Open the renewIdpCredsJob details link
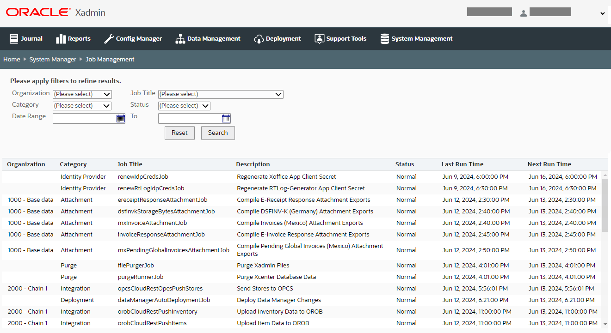This screenshot has width=611, height=333. click(142, 176)
